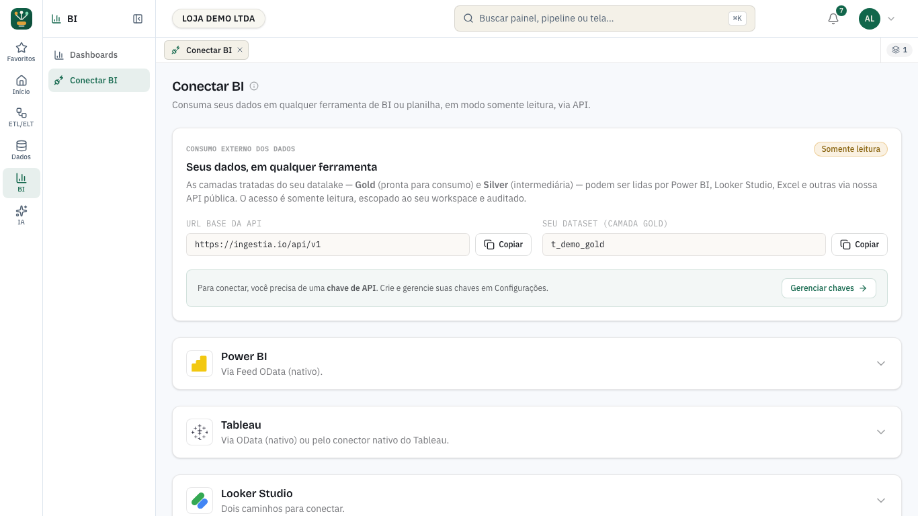Click the "Dois caminhos para conectar." text
Viewport: 918px width, 516px height.
(283, 509)
